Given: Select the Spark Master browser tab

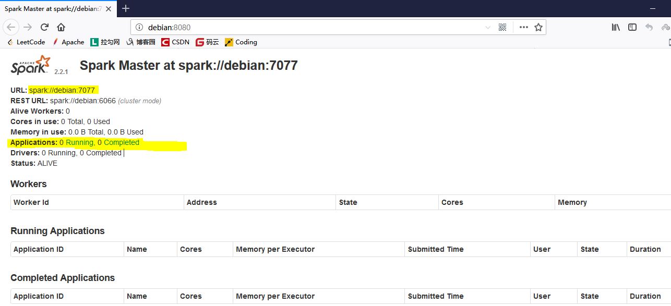Looking at the screenshot, I should coord(58,9).
